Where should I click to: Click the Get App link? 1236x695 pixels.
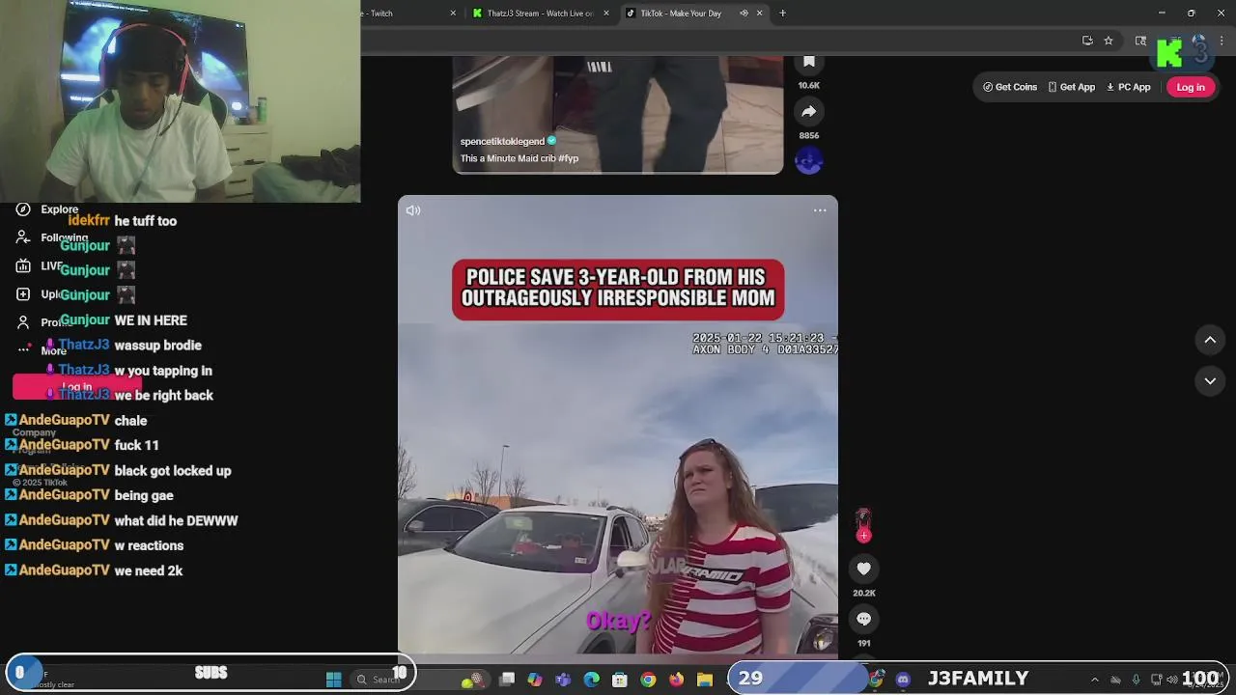click(1072, 87)
